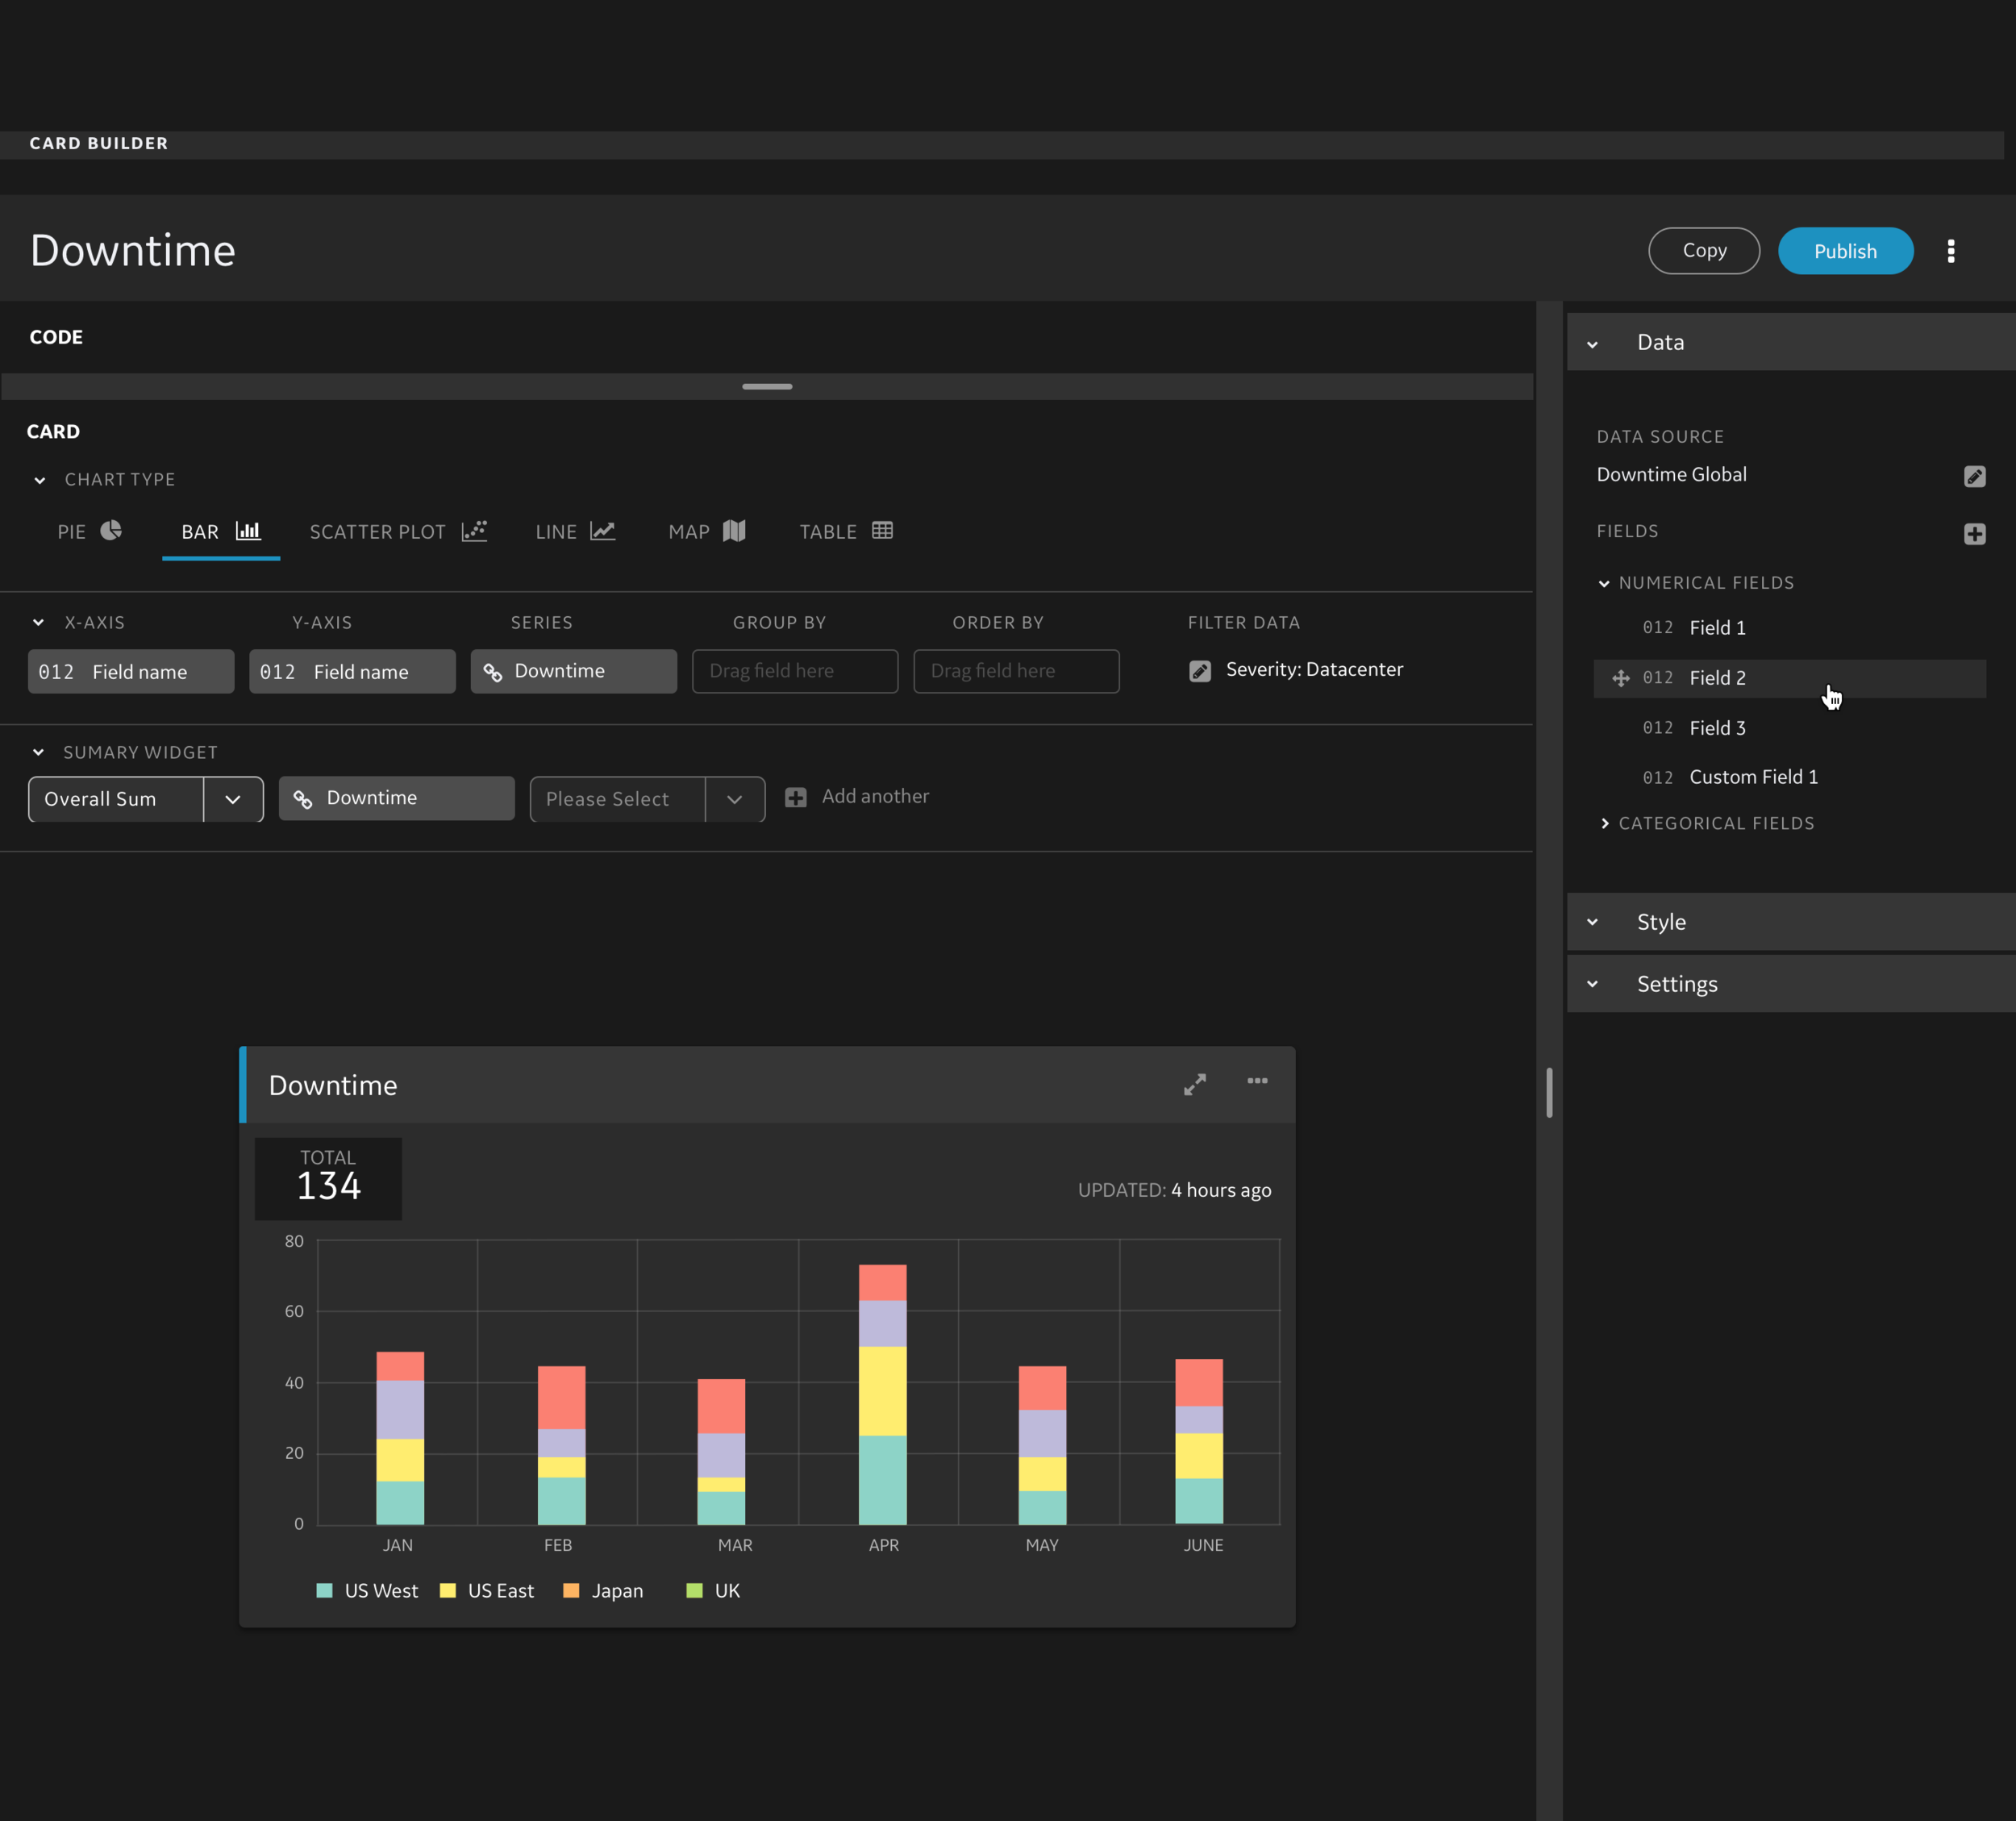The height and width of the screenshot is (1821, 2016).
Task: Click the add field plus icon
Action: coord(1974,534)
